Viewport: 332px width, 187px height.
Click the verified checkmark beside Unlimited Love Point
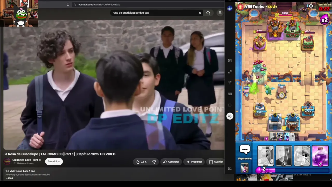tap(40, 160)
